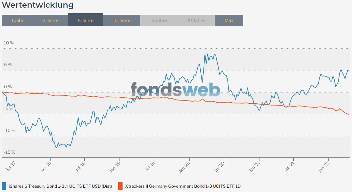Open the 10 Jahre performance view
352x192 pixels.
(122, 21)
